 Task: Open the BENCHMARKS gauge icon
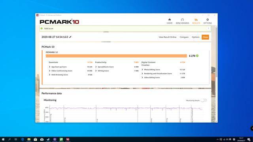[x=182, y=20]
